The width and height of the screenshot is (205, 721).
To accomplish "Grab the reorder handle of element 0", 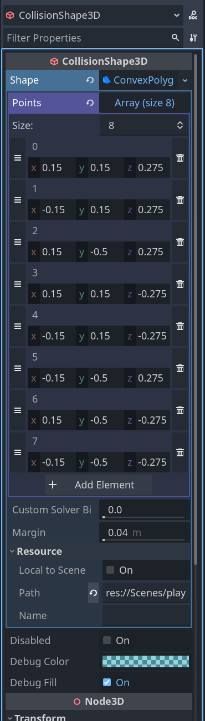I will tap(18, 158).
